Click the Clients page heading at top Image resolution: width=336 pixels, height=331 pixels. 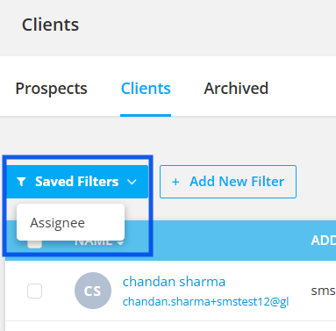tap(50, 25)
